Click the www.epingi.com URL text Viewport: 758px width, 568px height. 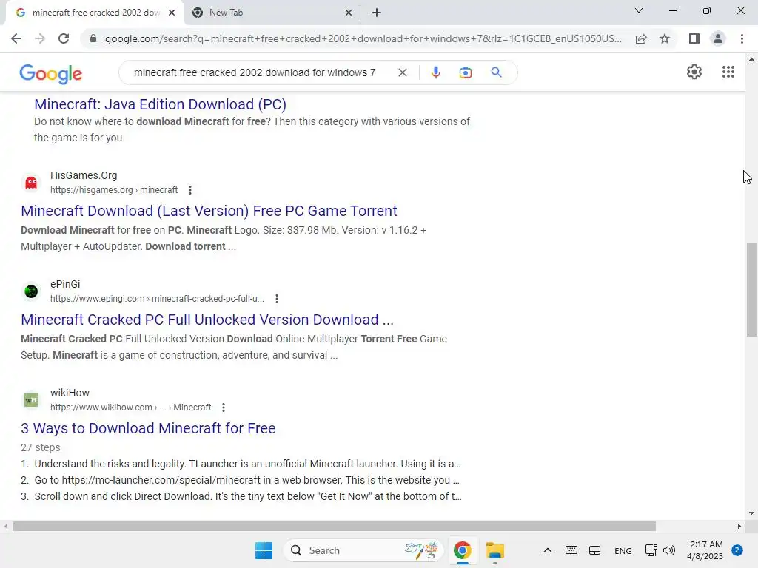(x=157, y=299)
